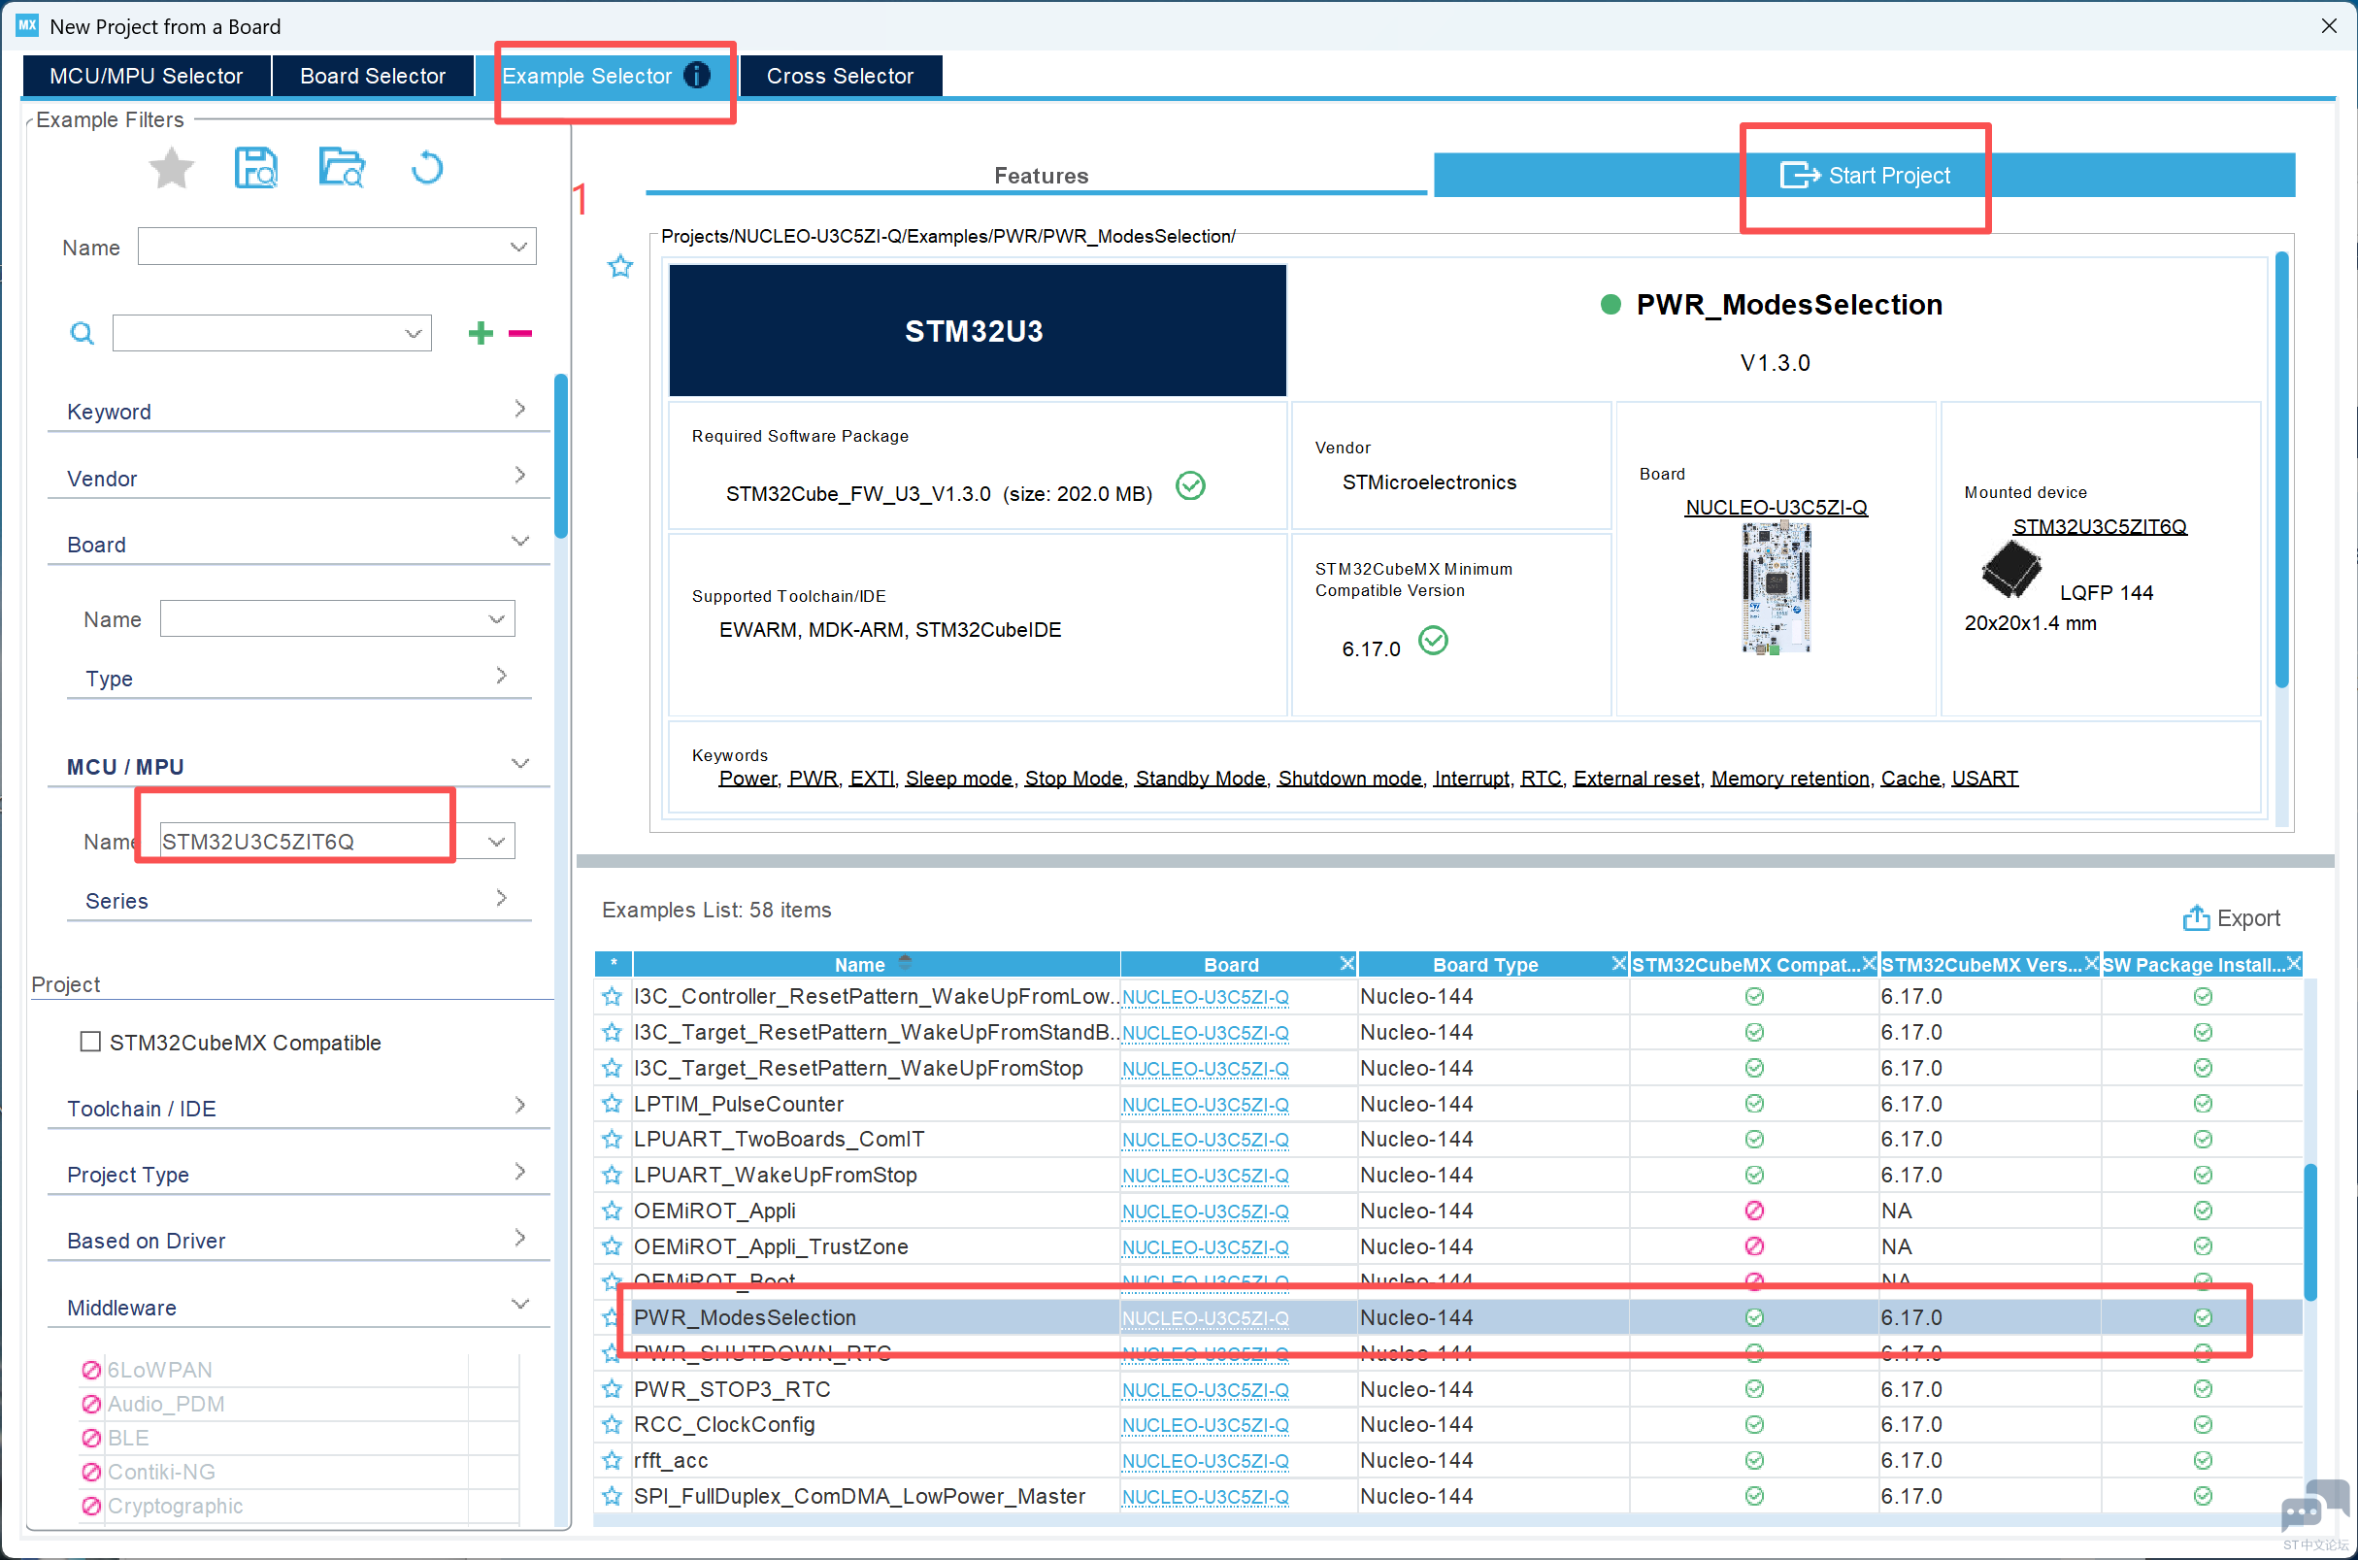The height and width of the screenshot is (1560, 2358).
Task: Favorite the example with the star beside the path
Action: point(620,267)
